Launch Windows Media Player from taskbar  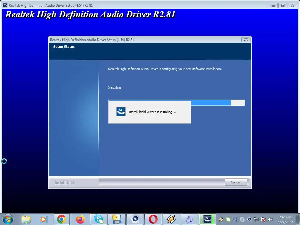point(44,219)
